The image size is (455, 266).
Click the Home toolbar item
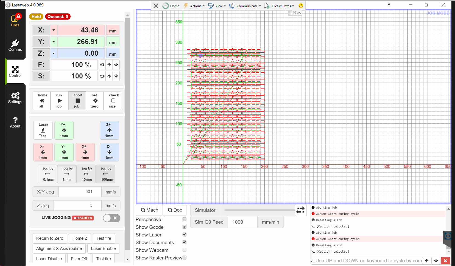pos(171,6)
